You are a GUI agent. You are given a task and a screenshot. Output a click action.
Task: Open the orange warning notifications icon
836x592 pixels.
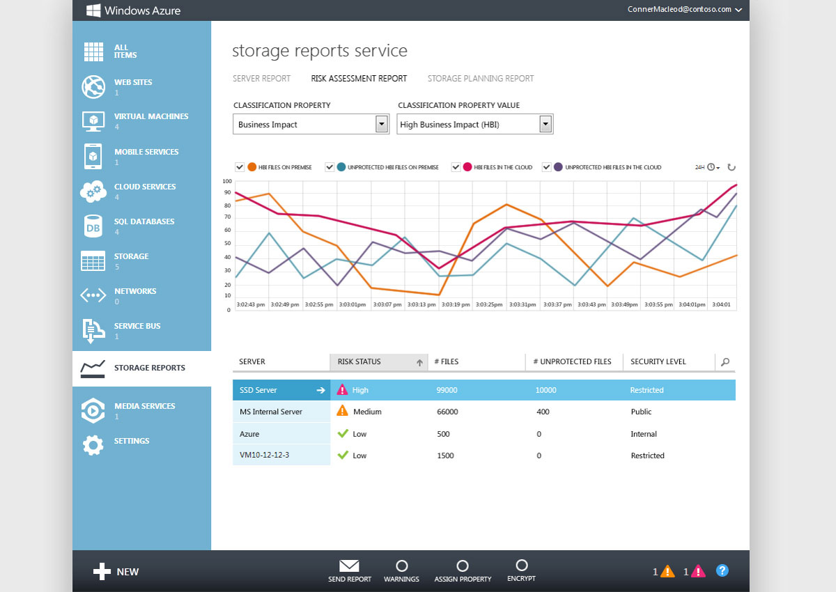pyautogui.click(x=667, y=571)
